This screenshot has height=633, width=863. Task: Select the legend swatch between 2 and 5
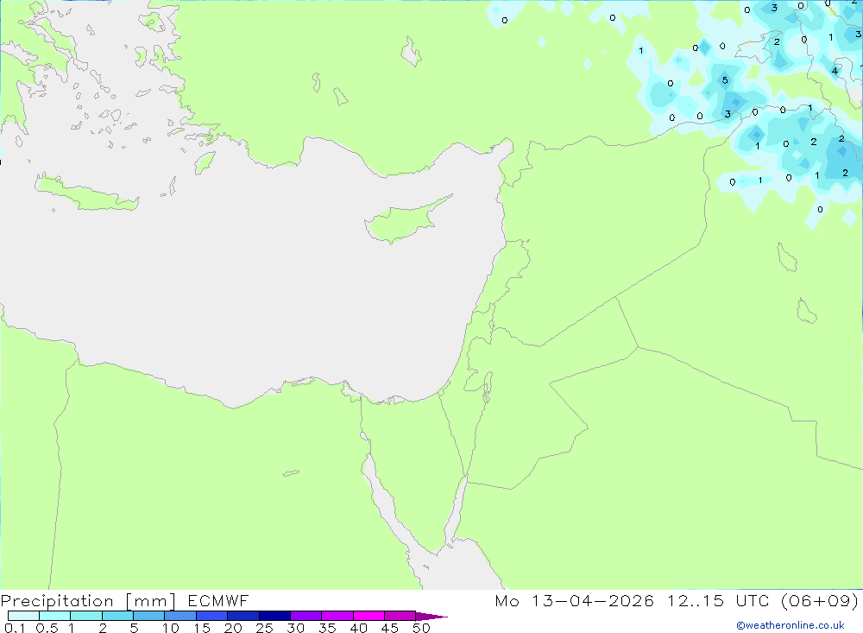[x=117, y=616]
